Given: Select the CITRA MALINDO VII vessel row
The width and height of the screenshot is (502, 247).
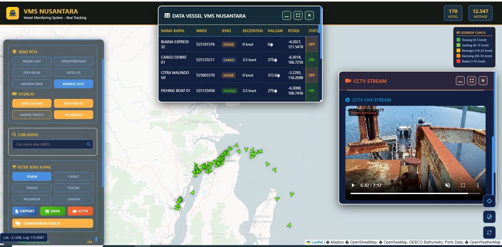Looking at the screenshot, I should click(x=238, y=75).
